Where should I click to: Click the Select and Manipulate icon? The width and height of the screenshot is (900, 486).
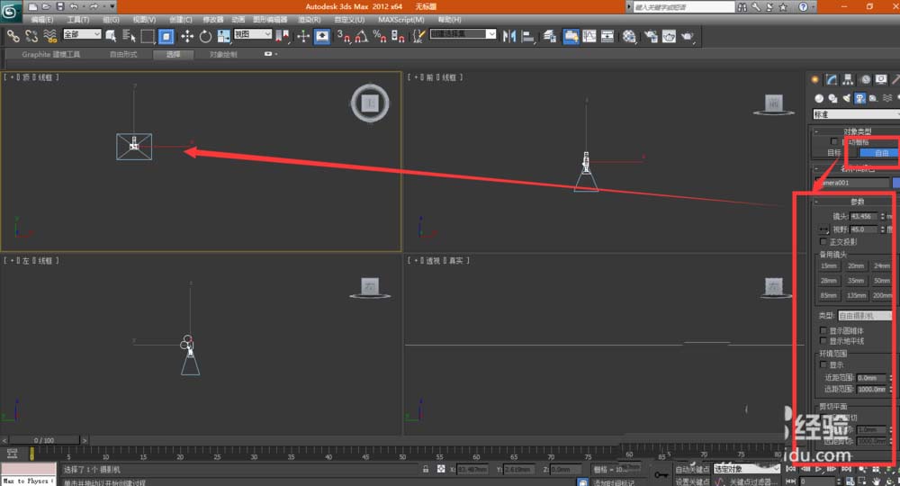[x=303, y=36]
